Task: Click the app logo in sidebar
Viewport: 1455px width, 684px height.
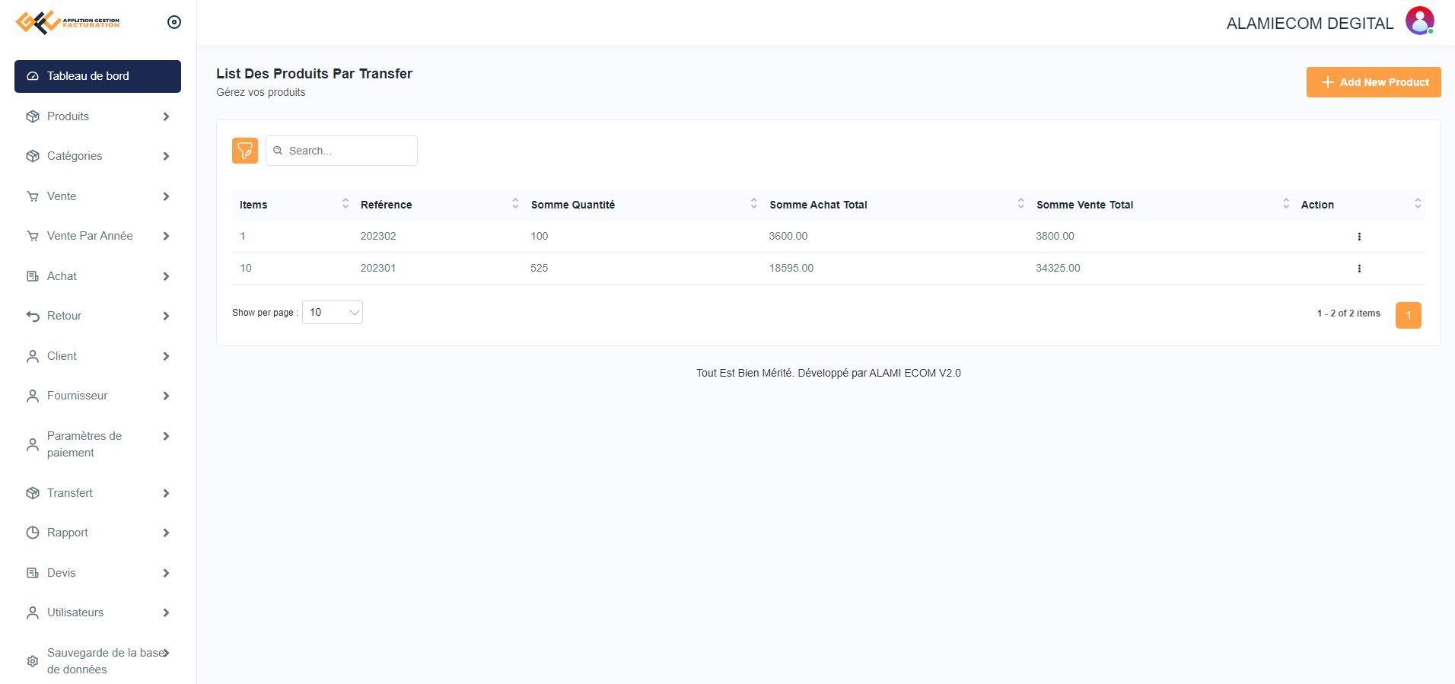Action: coord(67,22)
